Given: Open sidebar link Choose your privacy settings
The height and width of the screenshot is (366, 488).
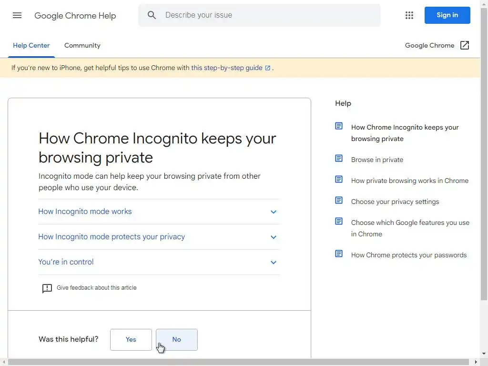Looking at the screenshot, I should tap(395, 202).
